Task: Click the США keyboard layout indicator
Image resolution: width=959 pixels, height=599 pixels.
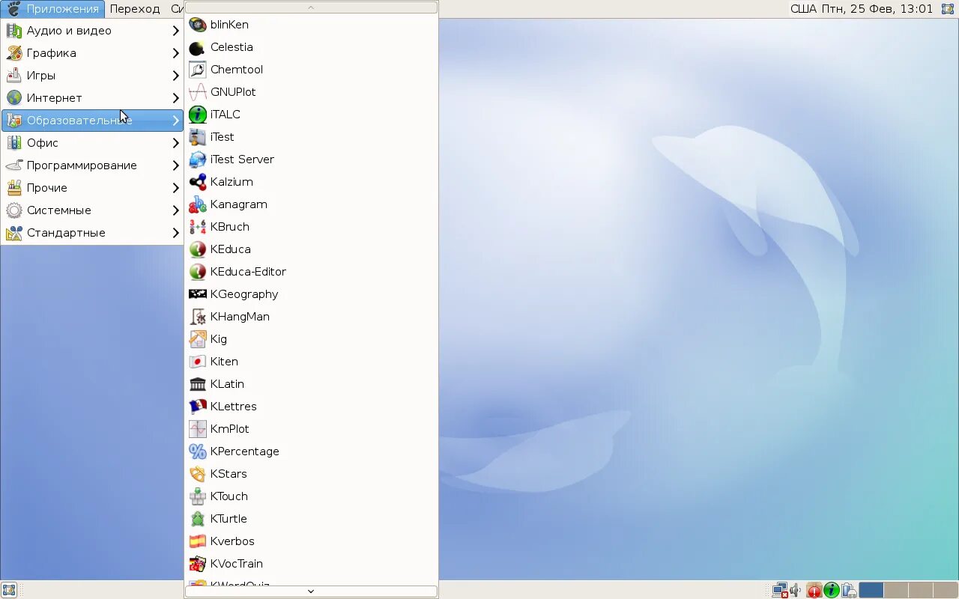Action: (804, 9)
